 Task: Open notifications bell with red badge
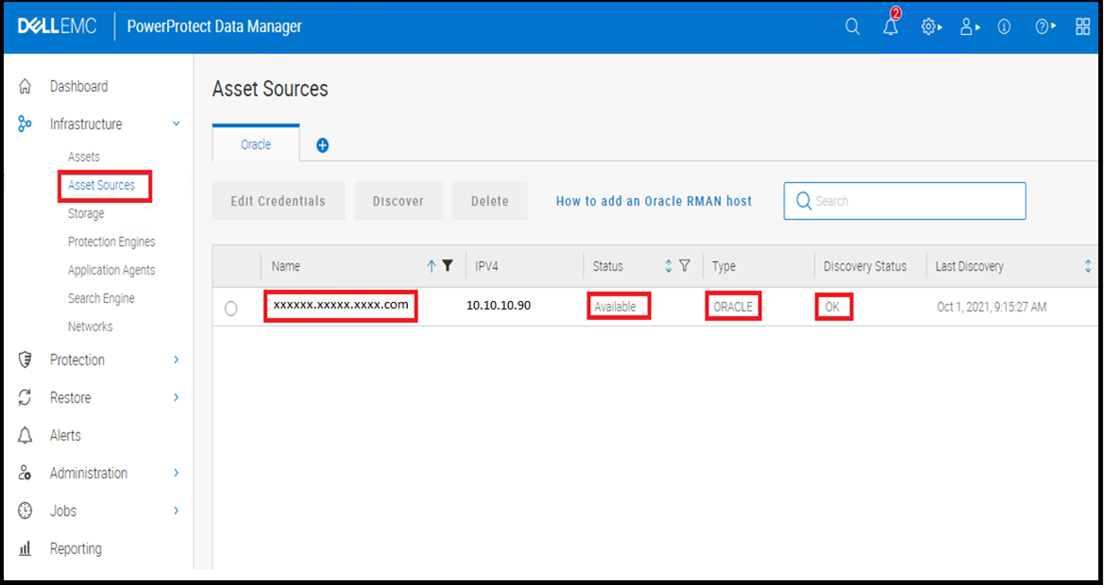click(x=892, y=25)
